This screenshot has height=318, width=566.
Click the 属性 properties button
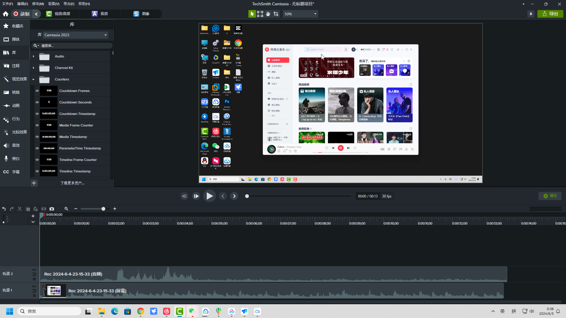pos(550,196)
